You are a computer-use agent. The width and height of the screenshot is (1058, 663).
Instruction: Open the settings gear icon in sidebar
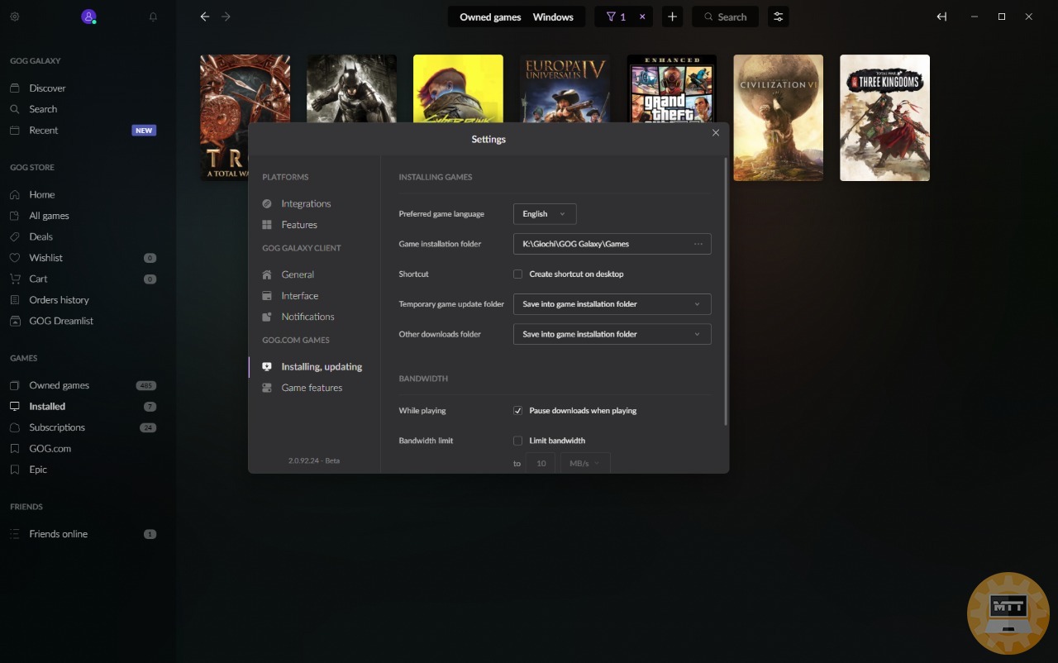14,17
